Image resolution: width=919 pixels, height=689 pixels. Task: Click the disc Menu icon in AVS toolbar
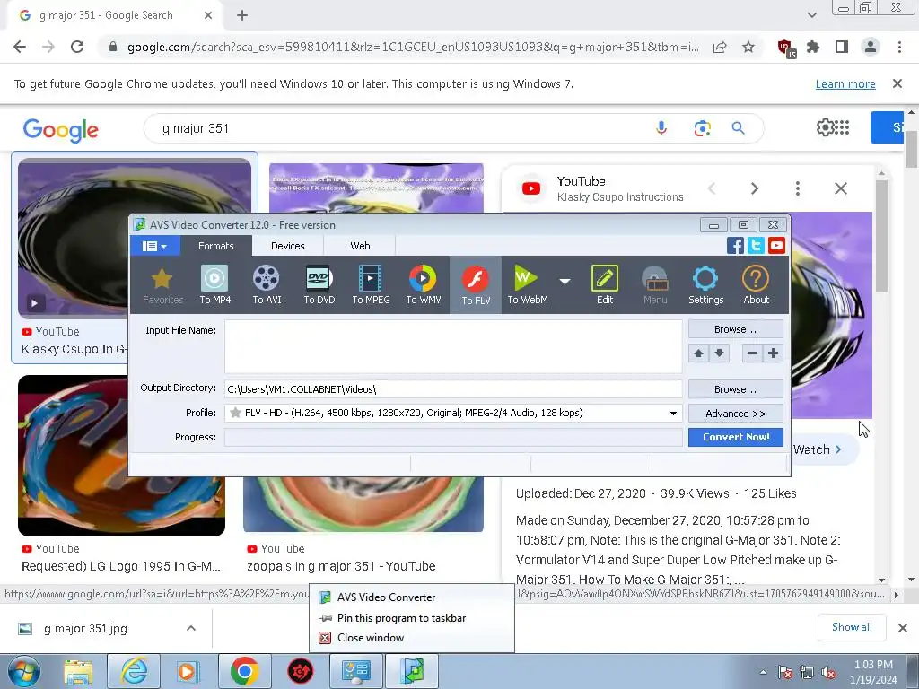[654, 284]
